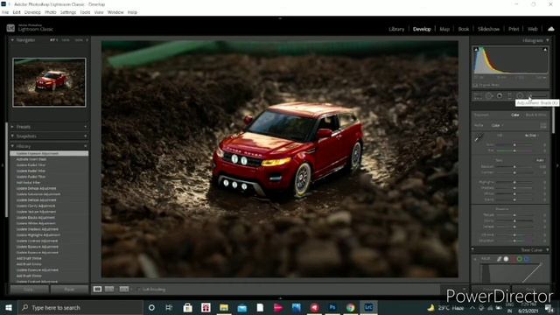The height and width of the screenshot is (315, 560).
Task: Clear History with the X icon
Action: pyautogui.click(x=86, y=146)
